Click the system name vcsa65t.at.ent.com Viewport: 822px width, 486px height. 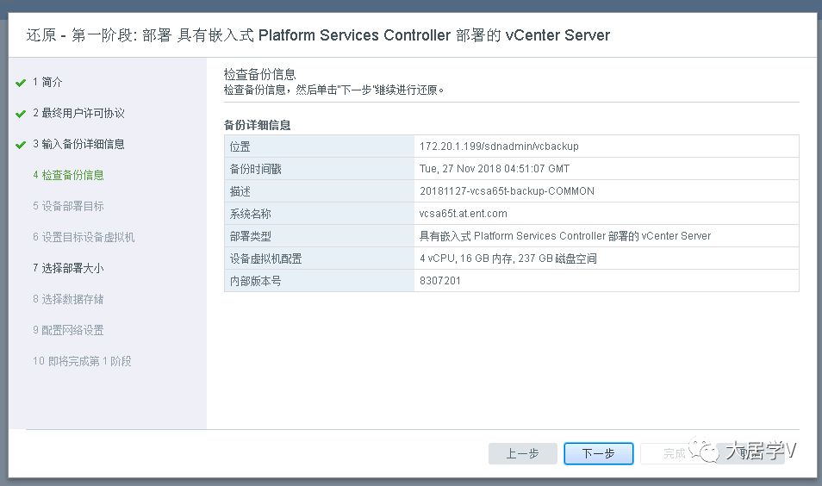coord(463,214)
